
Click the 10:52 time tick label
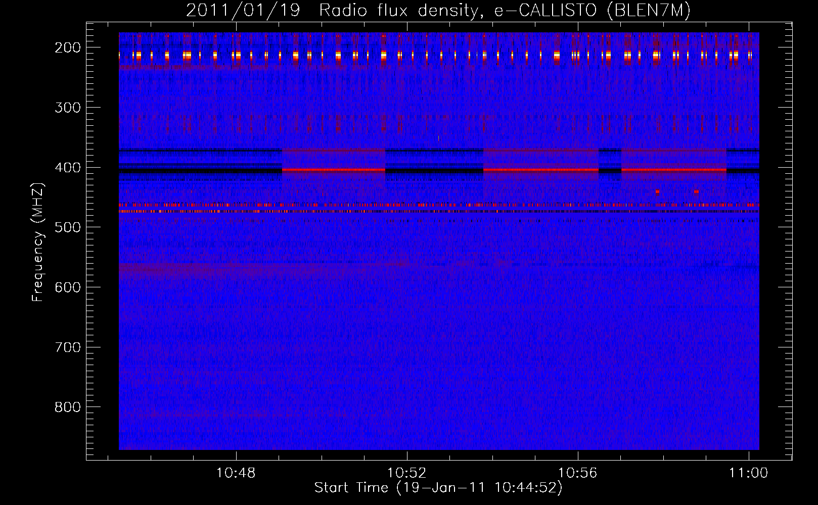tap(406, 473)
